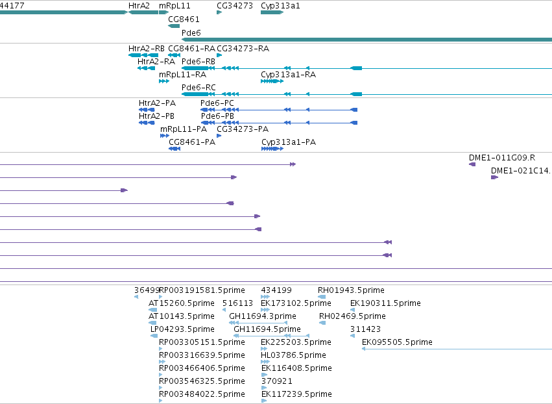Select the mRpL11-PA protein label
The height and width of the screenshot is (404, 552).
(x=184, y=129)
